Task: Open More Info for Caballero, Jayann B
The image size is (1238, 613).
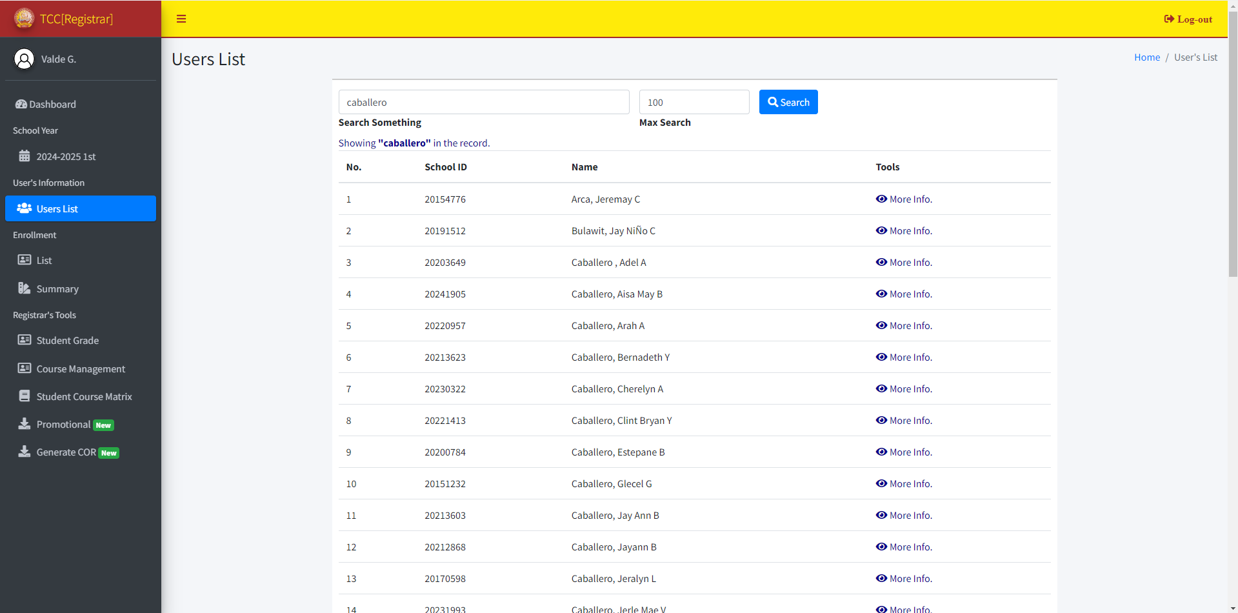Action: 904,547
